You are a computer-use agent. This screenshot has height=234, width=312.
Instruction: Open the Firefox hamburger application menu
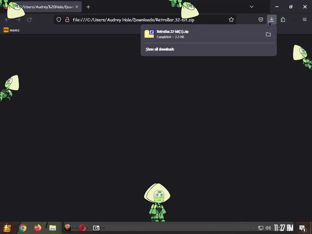click(x=304, y=19)
